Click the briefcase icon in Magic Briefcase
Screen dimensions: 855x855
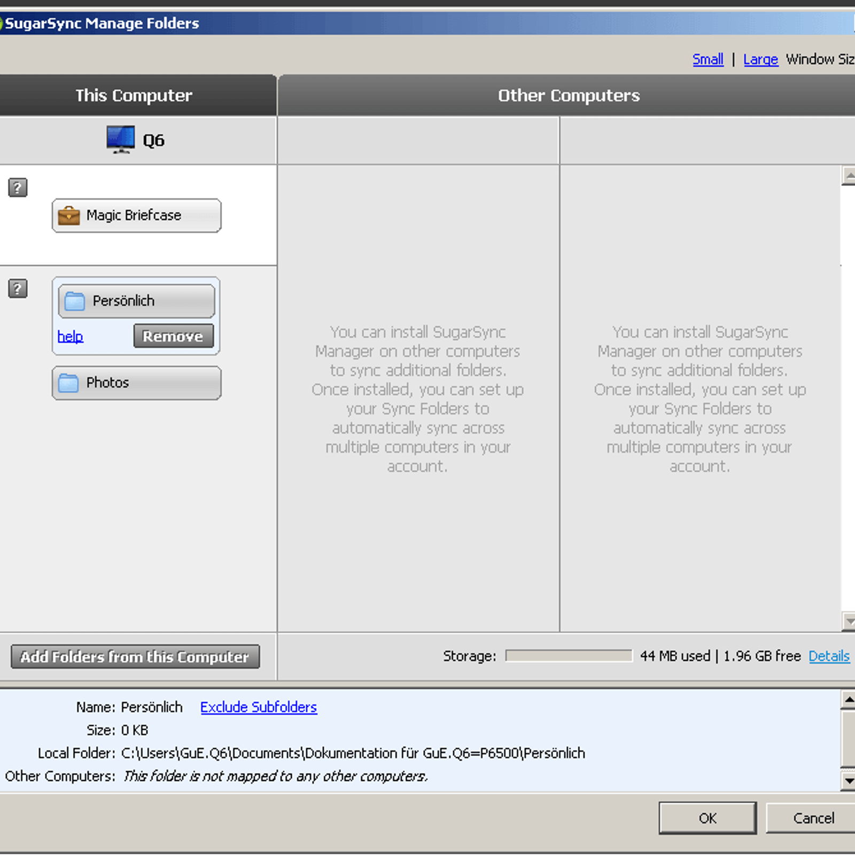click(x=69, y=215)
